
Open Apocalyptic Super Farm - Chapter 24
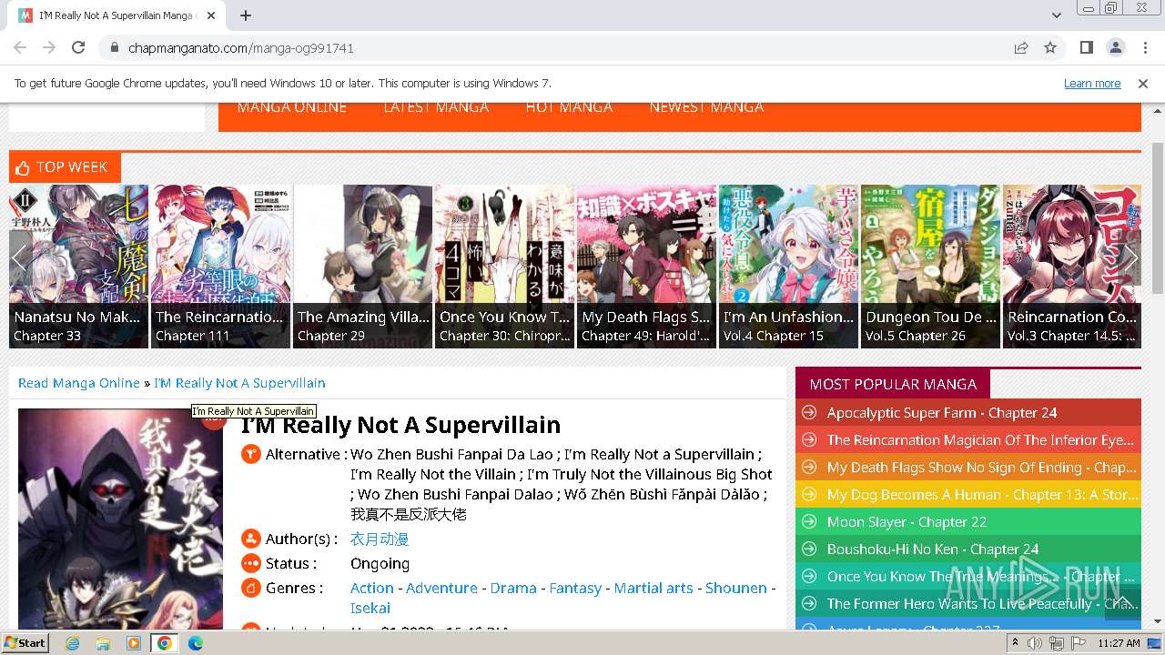942,413
